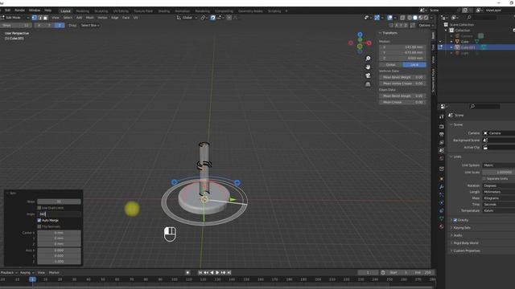Click the auto-keying record dot icon
Viewport: 515px width, 289px height.
(187, 273)
